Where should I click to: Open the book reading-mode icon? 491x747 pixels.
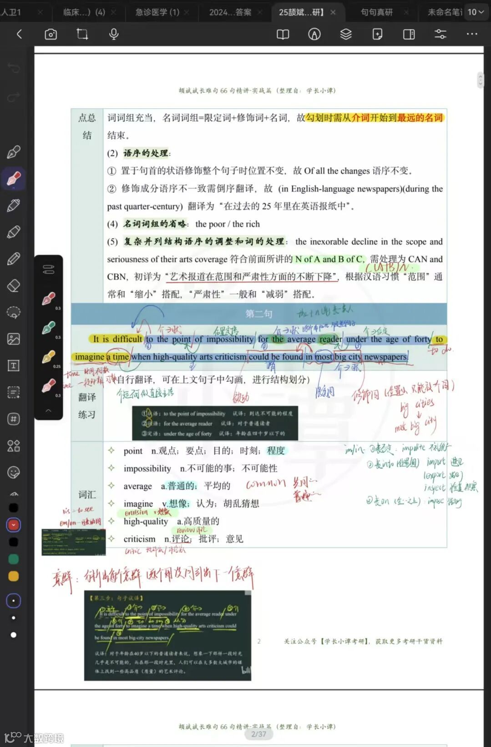pyautogui.click(x=283, y=34)
